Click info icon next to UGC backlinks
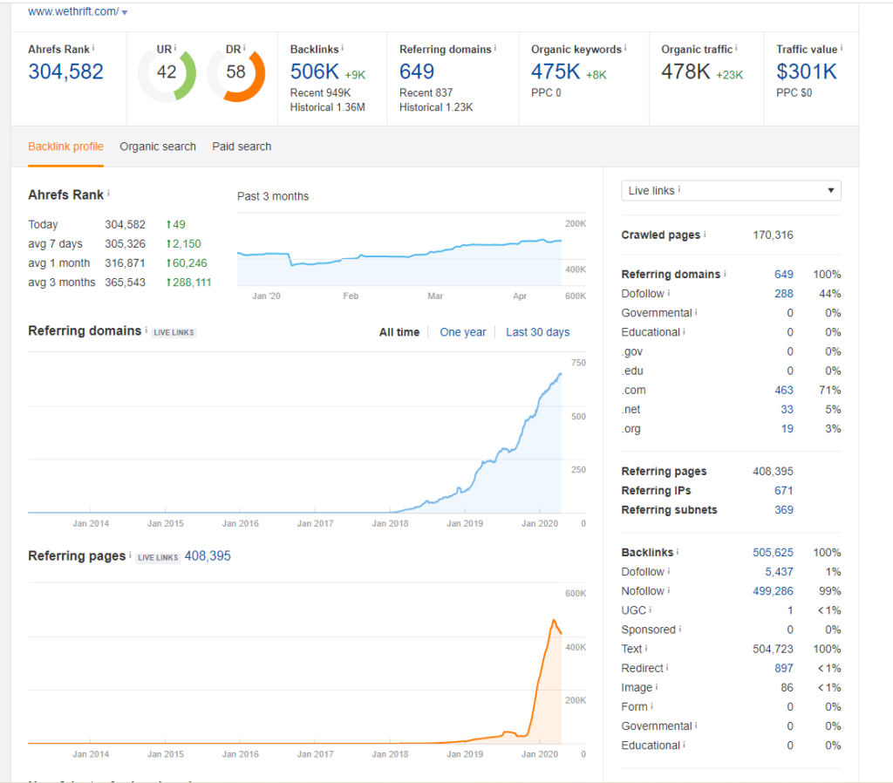 tap(651, 610)
